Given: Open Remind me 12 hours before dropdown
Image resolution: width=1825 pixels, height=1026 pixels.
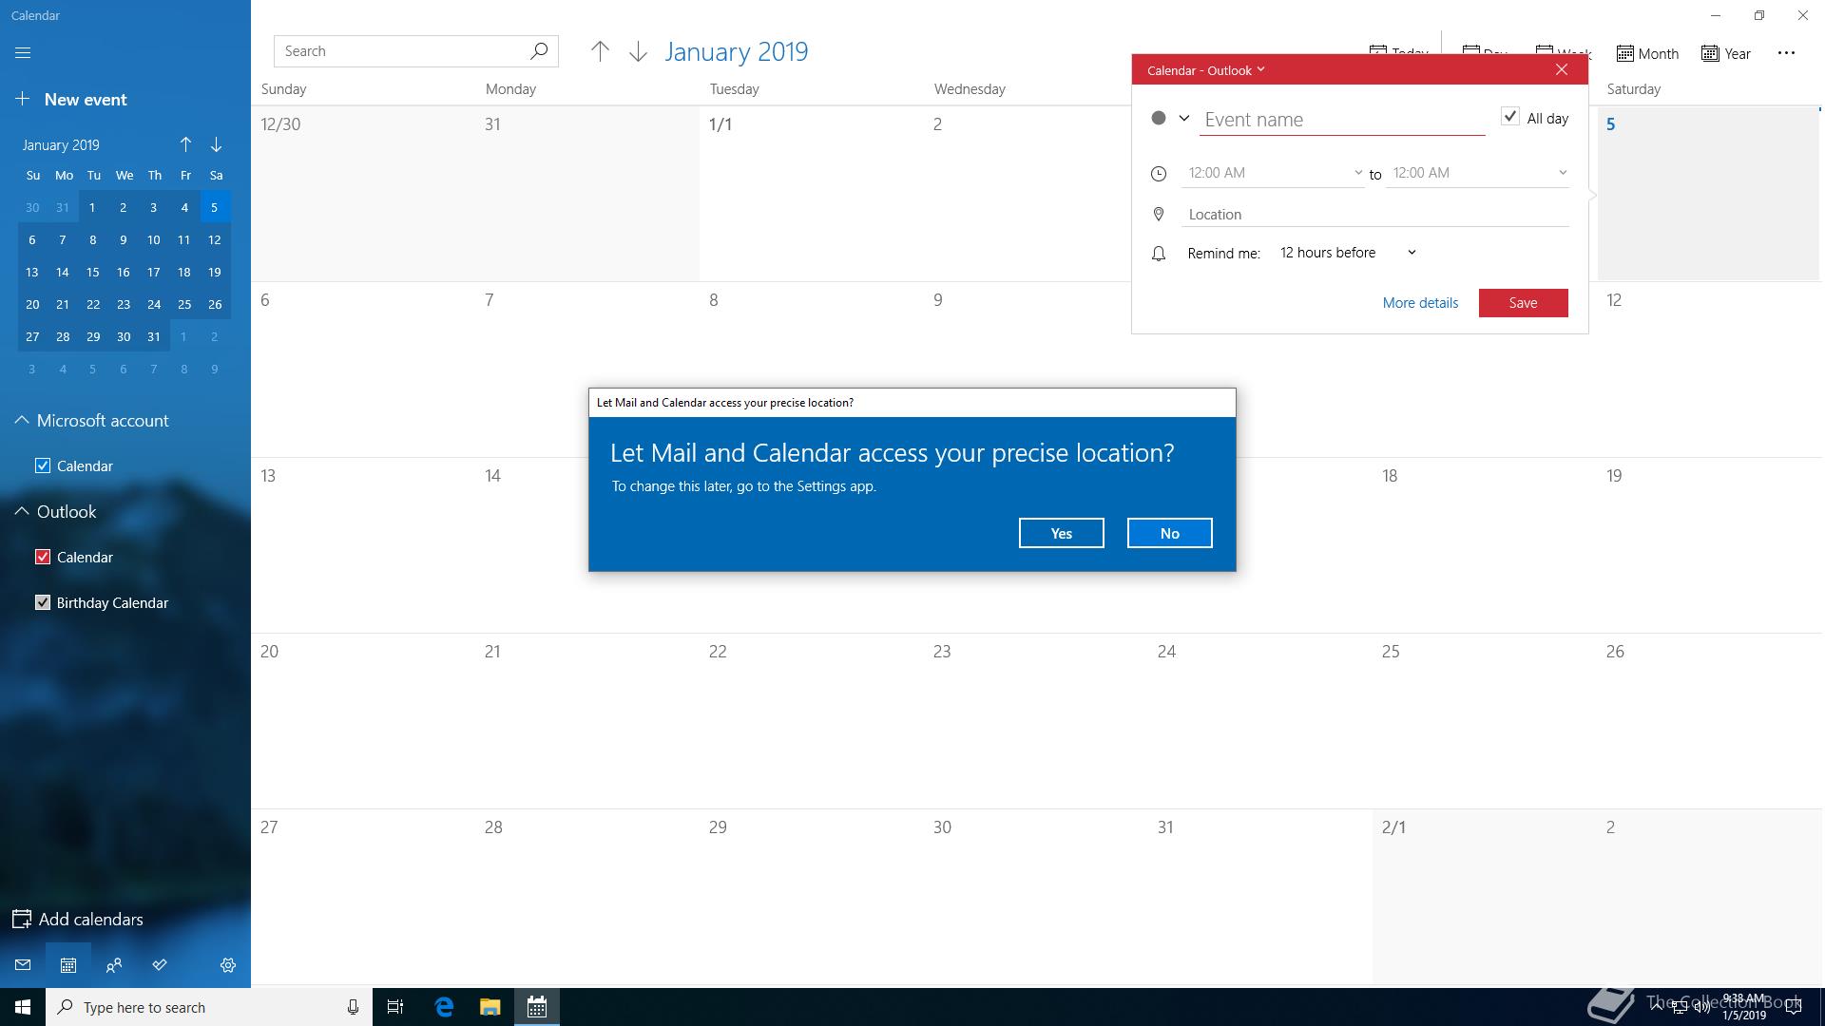Looking at the screenshot, I should 1348,253.
